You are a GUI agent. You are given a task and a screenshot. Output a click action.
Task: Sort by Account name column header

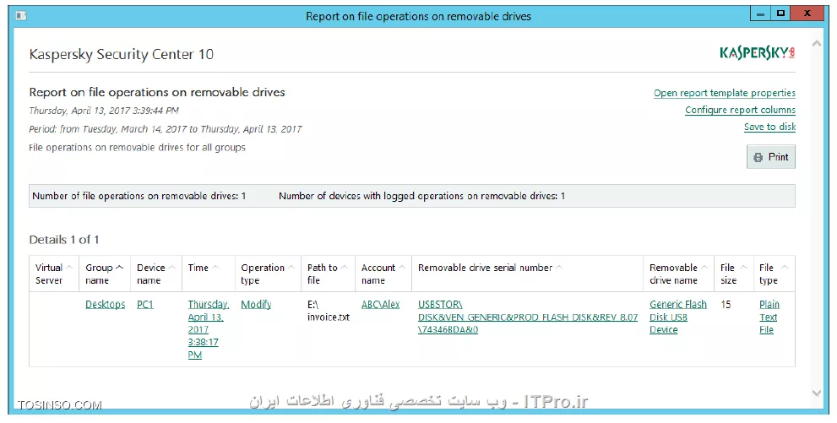click(x=383, y=274)
